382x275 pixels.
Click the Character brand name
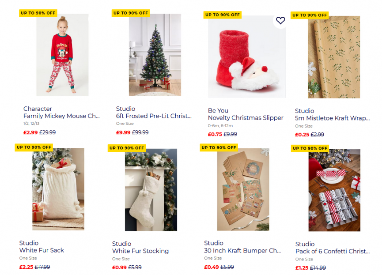(x=38, y=109)
